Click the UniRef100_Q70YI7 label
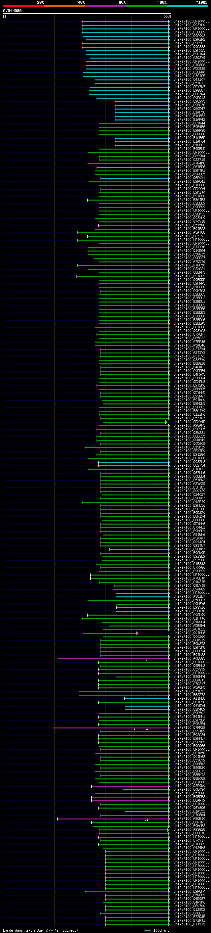The image size is (211, 933). (189, 841)
